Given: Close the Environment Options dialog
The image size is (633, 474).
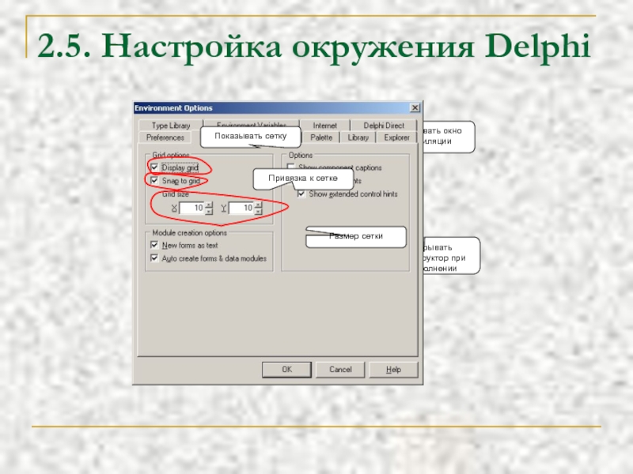Looking at the screenshot, I should pos(415,108).
